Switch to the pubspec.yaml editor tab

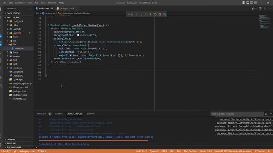point(67,8)
